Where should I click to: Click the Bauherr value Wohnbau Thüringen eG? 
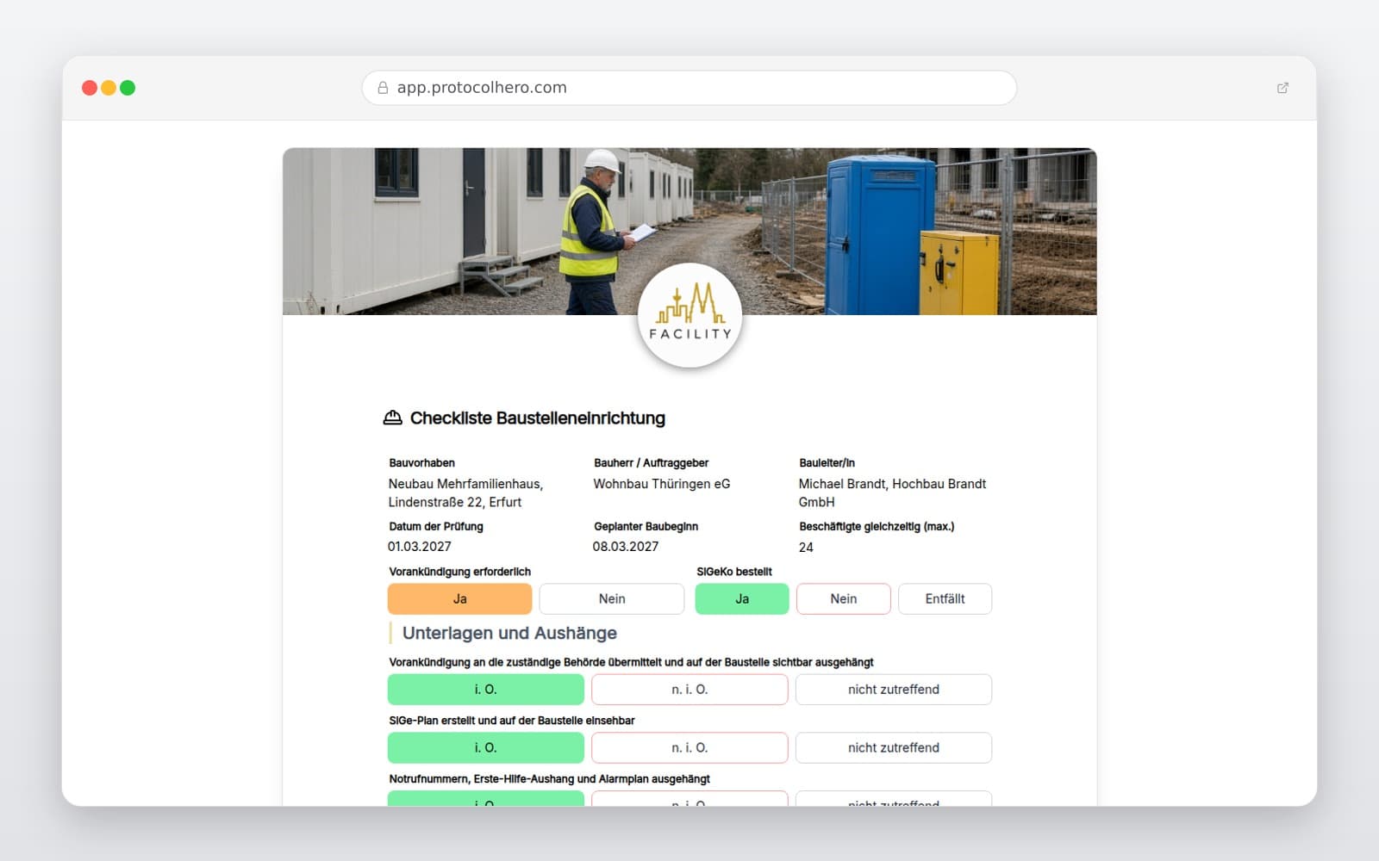[662, 484]
